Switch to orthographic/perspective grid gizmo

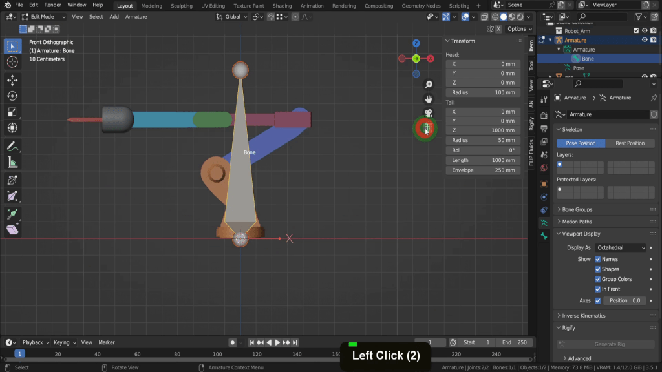point(426,128)
